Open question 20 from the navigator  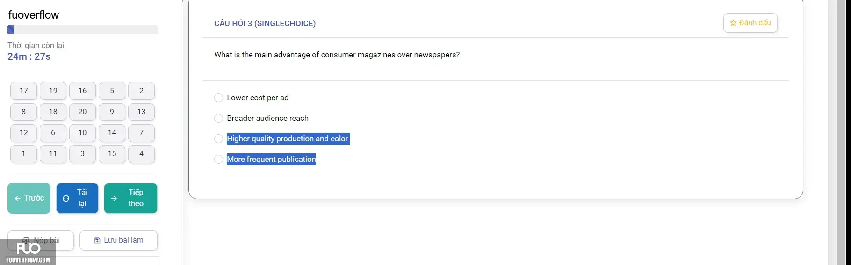[82, 112]
